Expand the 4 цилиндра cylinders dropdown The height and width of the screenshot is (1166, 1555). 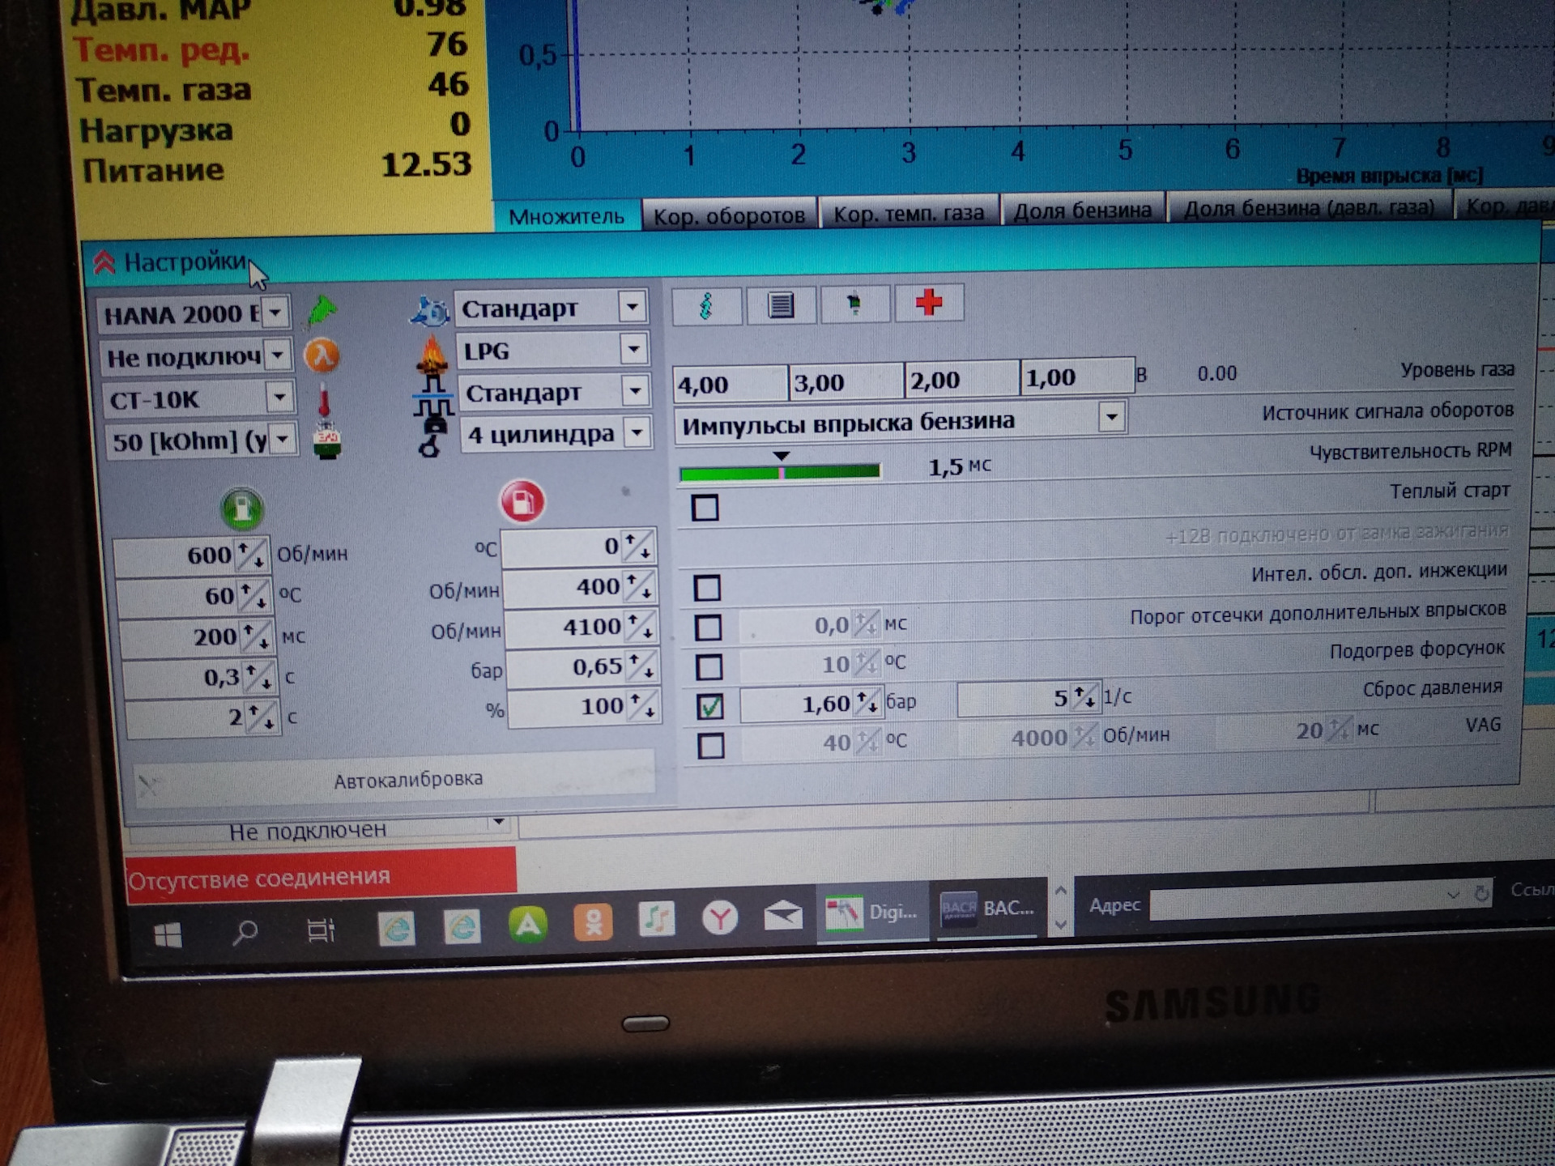point(637,432)
